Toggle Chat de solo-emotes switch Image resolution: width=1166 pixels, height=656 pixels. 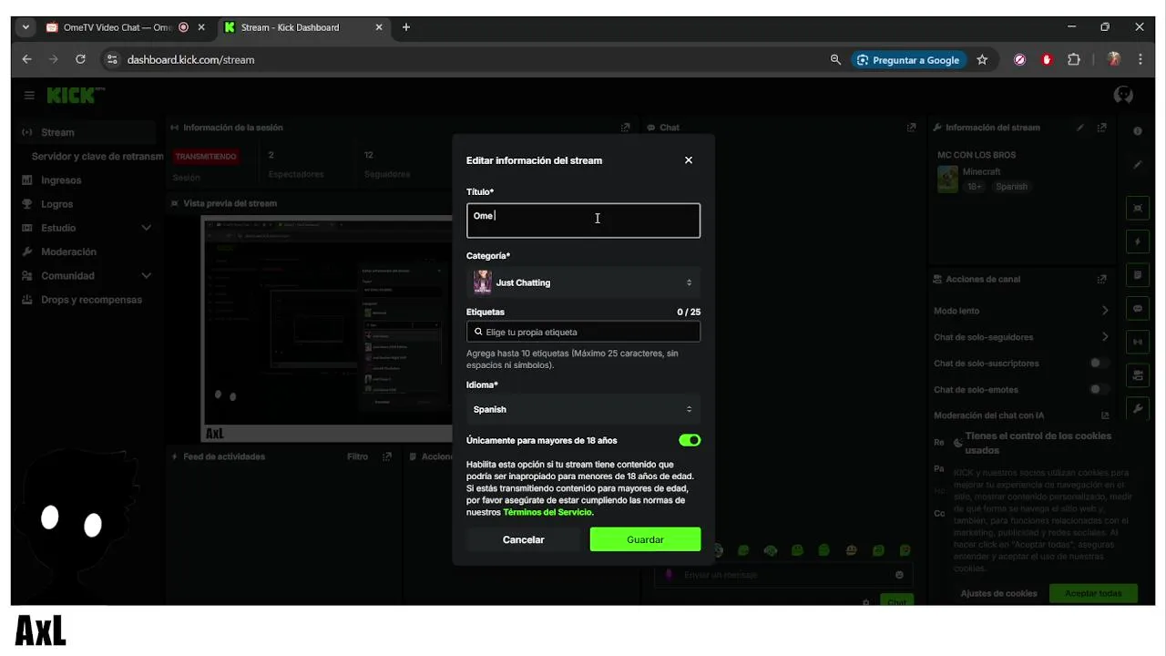pos(1100,389)
